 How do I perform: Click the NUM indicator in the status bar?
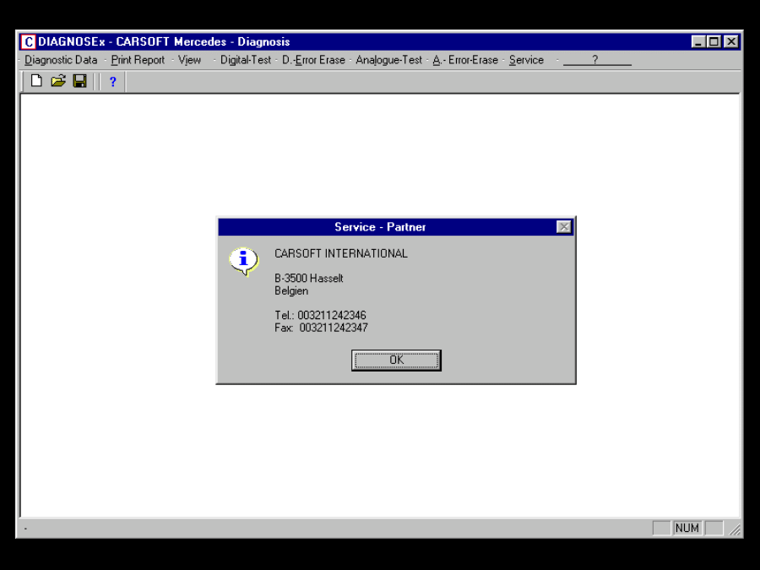click(x=687, y=527)
